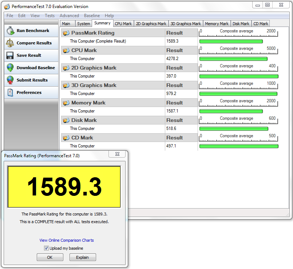Click the 2D Graphics result value 397.0
Screen dimensions: 293x269
171,76
